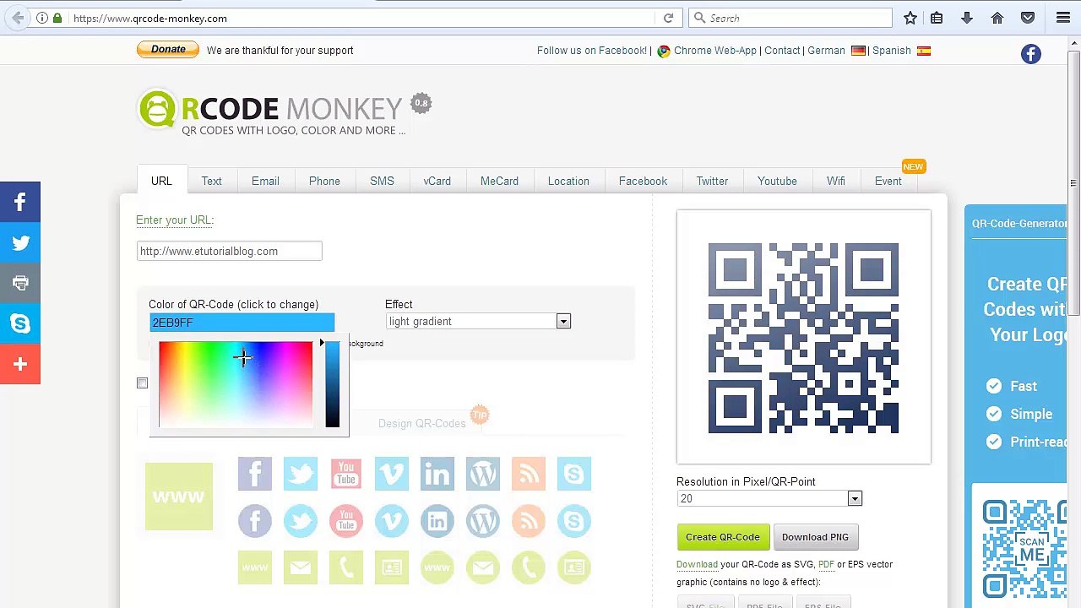This screenshot has width=1081, height=608.
Task: Open the SMS tab
Action: click(382, 181)
